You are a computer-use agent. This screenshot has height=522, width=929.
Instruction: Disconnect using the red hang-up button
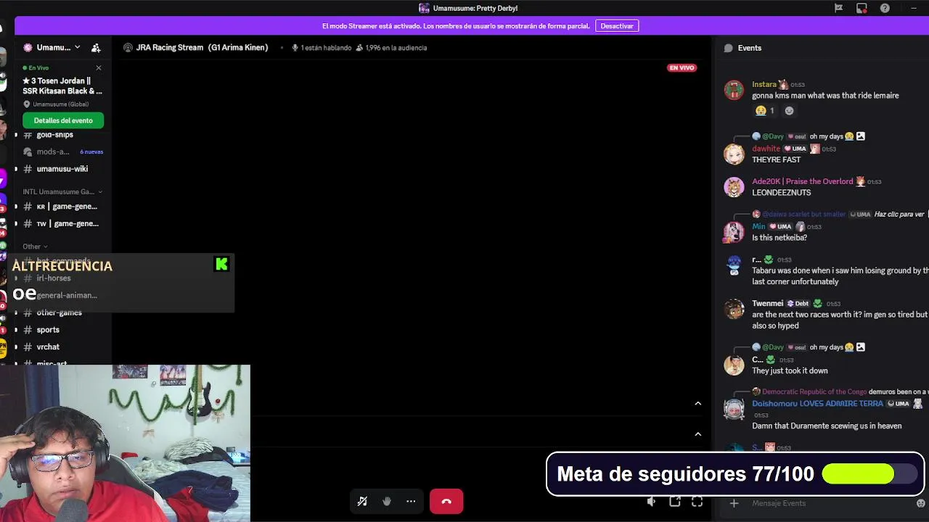446,501
